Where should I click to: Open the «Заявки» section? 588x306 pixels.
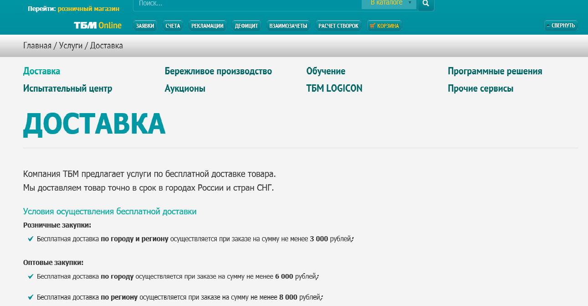pos(145,26)
